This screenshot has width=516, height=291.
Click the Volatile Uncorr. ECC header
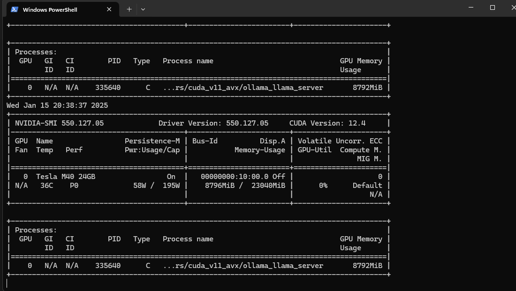[x=340, y=141]
